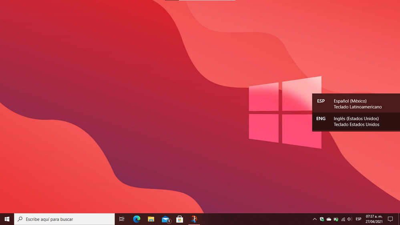Click the taskbar search box
The height and width of the screenshot is (225, 400).
(64, 219)
